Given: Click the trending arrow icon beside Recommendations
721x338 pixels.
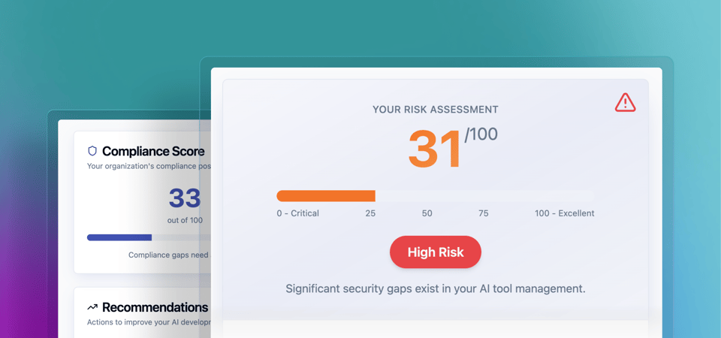Looking at the screenshot, I should click(x=92, y=307).
